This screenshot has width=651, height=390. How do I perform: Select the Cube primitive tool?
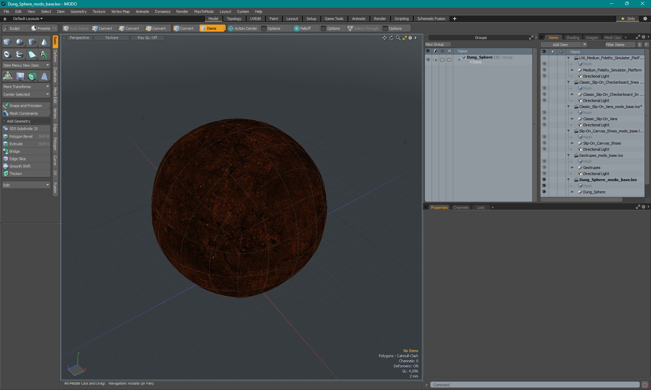7,42
